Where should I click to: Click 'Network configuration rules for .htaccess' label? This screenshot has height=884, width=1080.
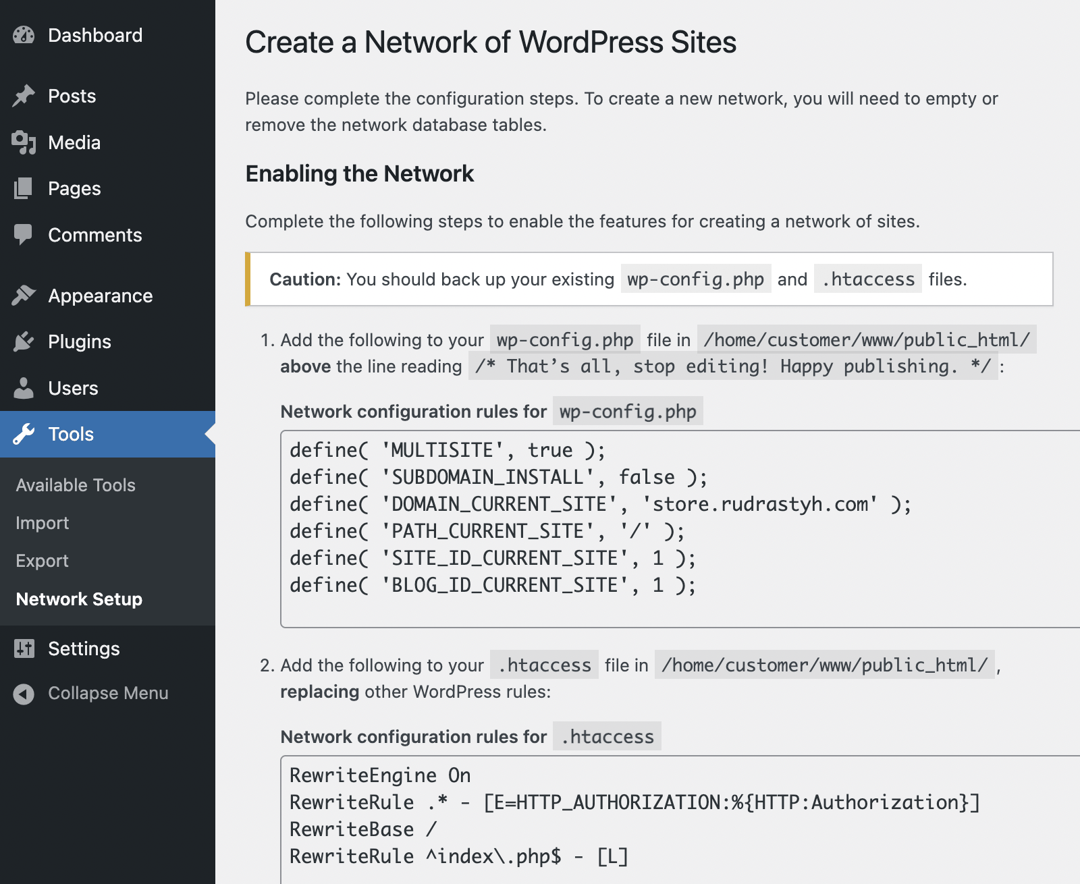pyautogui.click(x=470, y=736)
